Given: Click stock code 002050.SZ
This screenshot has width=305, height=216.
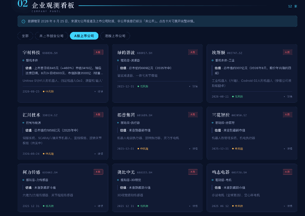Looking at the screenshot, I should (x=239, y=115).
